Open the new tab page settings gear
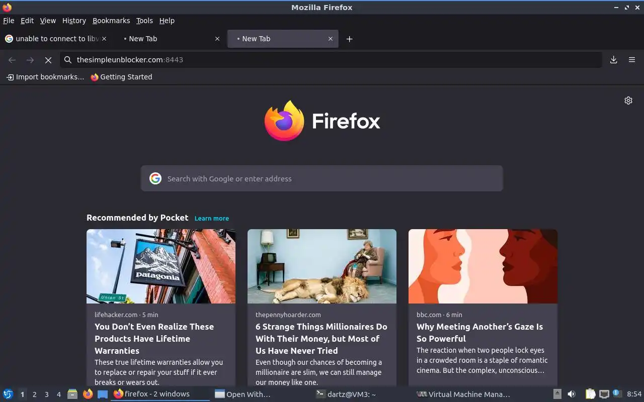Screen dimensions: 644x402 pos(628,100)
